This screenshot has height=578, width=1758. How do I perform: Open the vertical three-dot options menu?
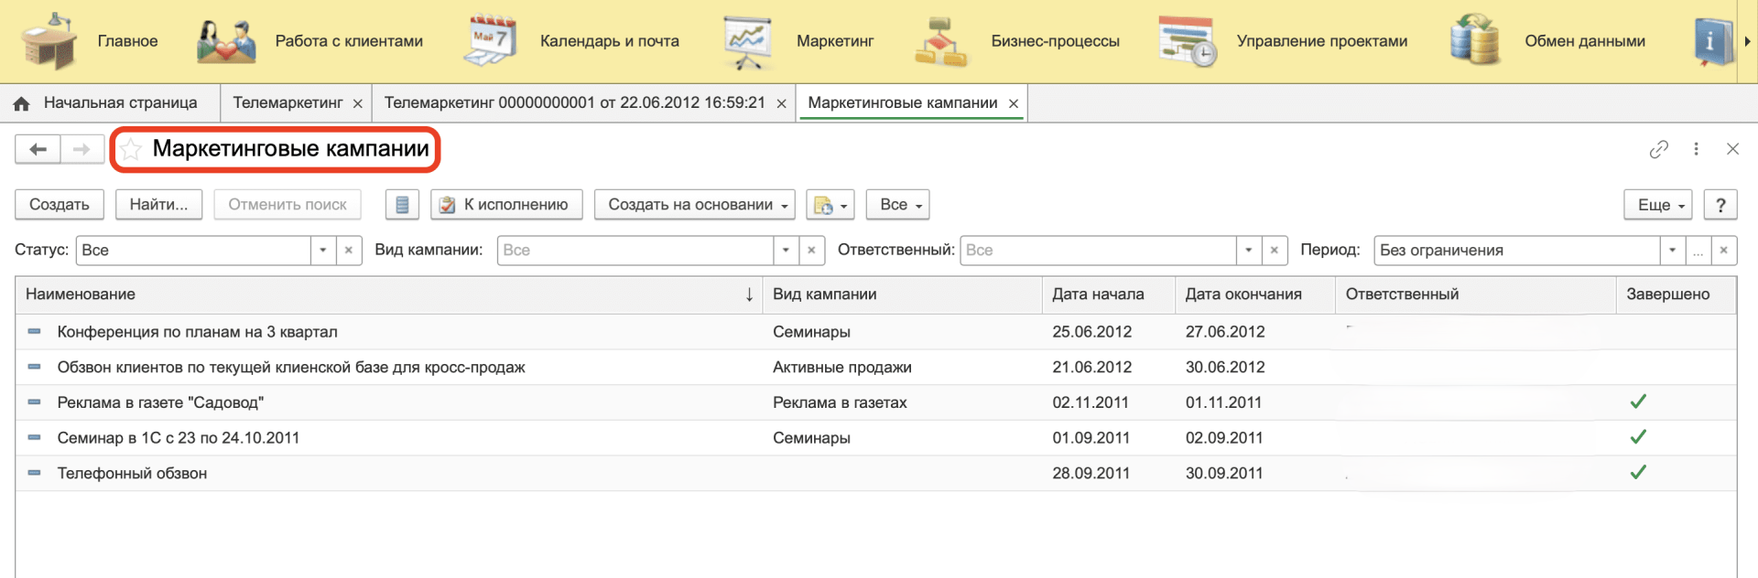coord(1696,149)
